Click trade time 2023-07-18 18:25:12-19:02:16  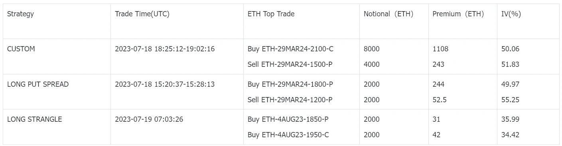pyautogui.click(x=165, y=49)
